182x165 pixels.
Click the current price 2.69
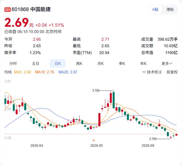point(17,22)
